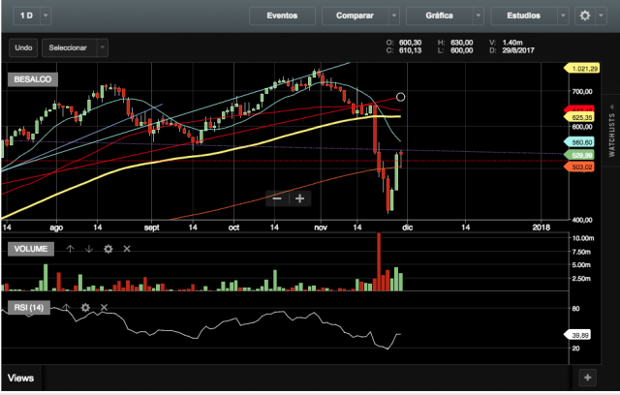Screen dimensions: 620x395
Task: Open the Estudios menu
Action: [x=523, y=15]
